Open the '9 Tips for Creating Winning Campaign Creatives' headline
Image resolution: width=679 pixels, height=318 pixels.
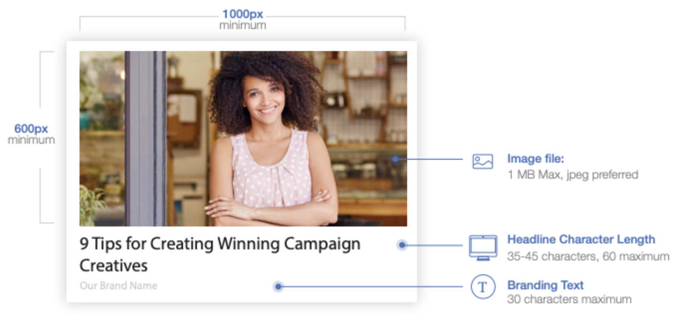coord(220,254)
